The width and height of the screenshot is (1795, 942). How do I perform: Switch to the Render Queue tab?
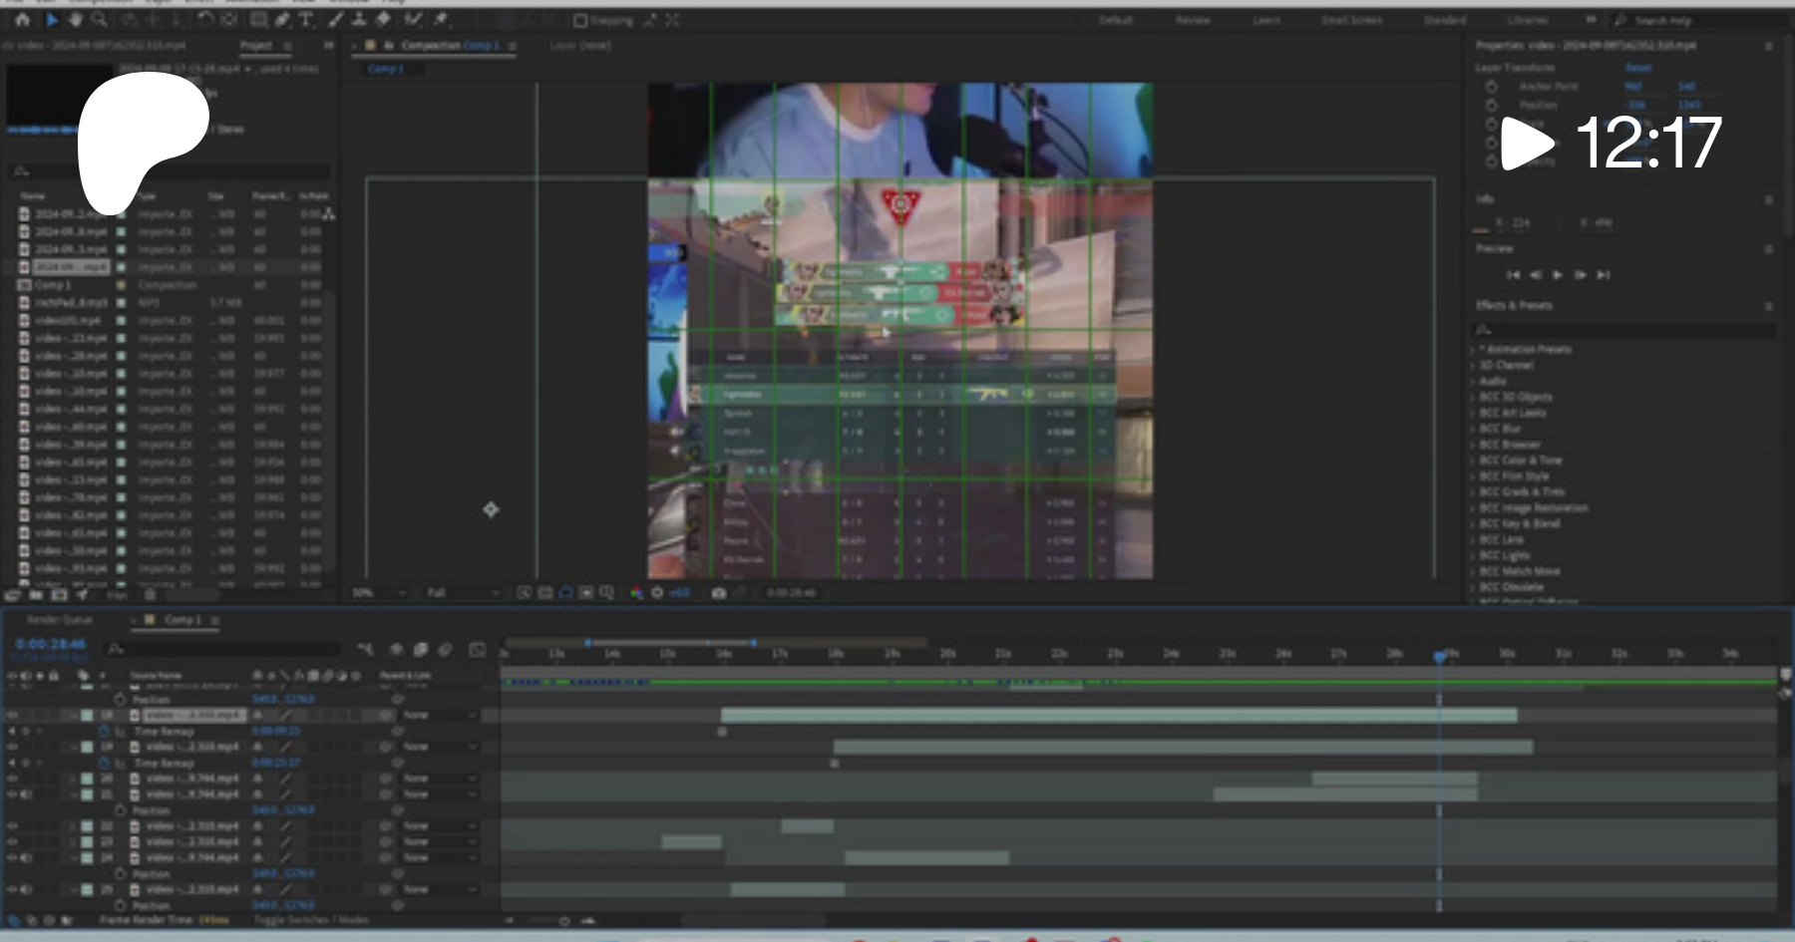(59, 620)
